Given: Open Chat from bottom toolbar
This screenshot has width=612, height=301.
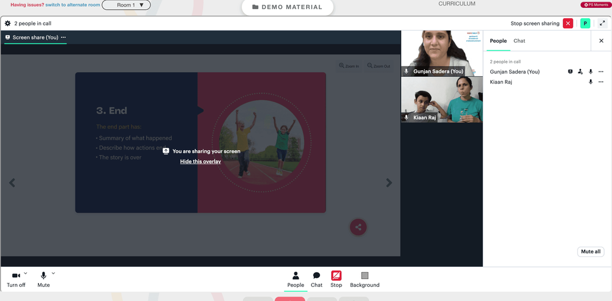Looking at the screenshot, I should pyautogui.click(x=316, y=280).
